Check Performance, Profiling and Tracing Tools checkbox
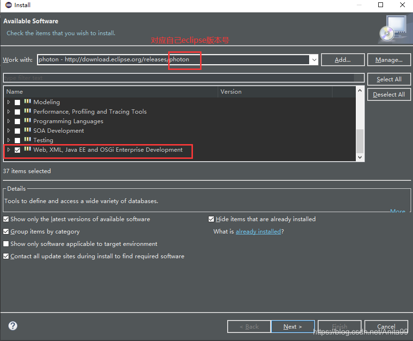 pos(17,112)
